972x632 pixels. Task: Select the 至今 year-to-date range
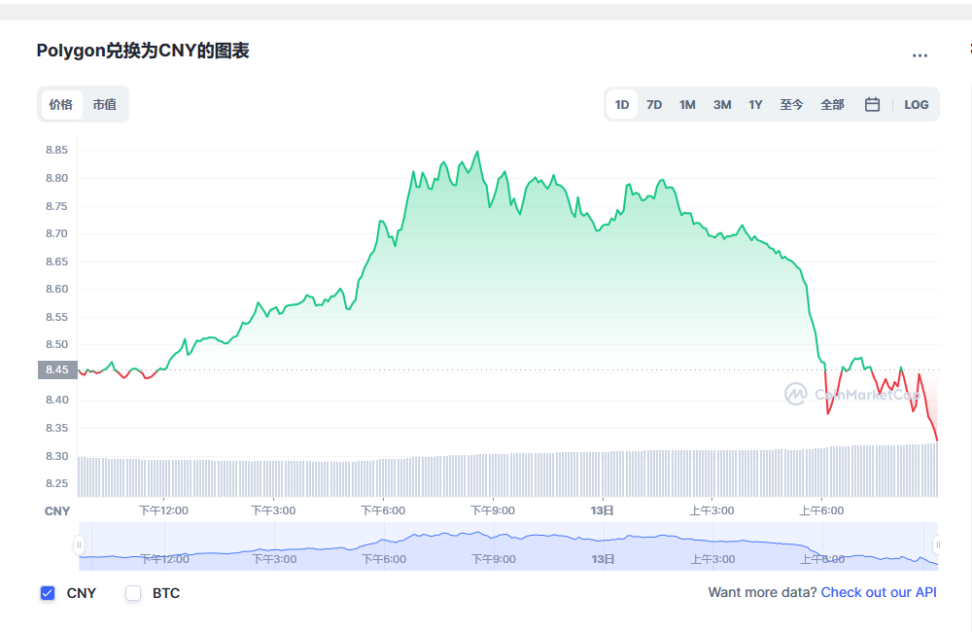[791, 104]
